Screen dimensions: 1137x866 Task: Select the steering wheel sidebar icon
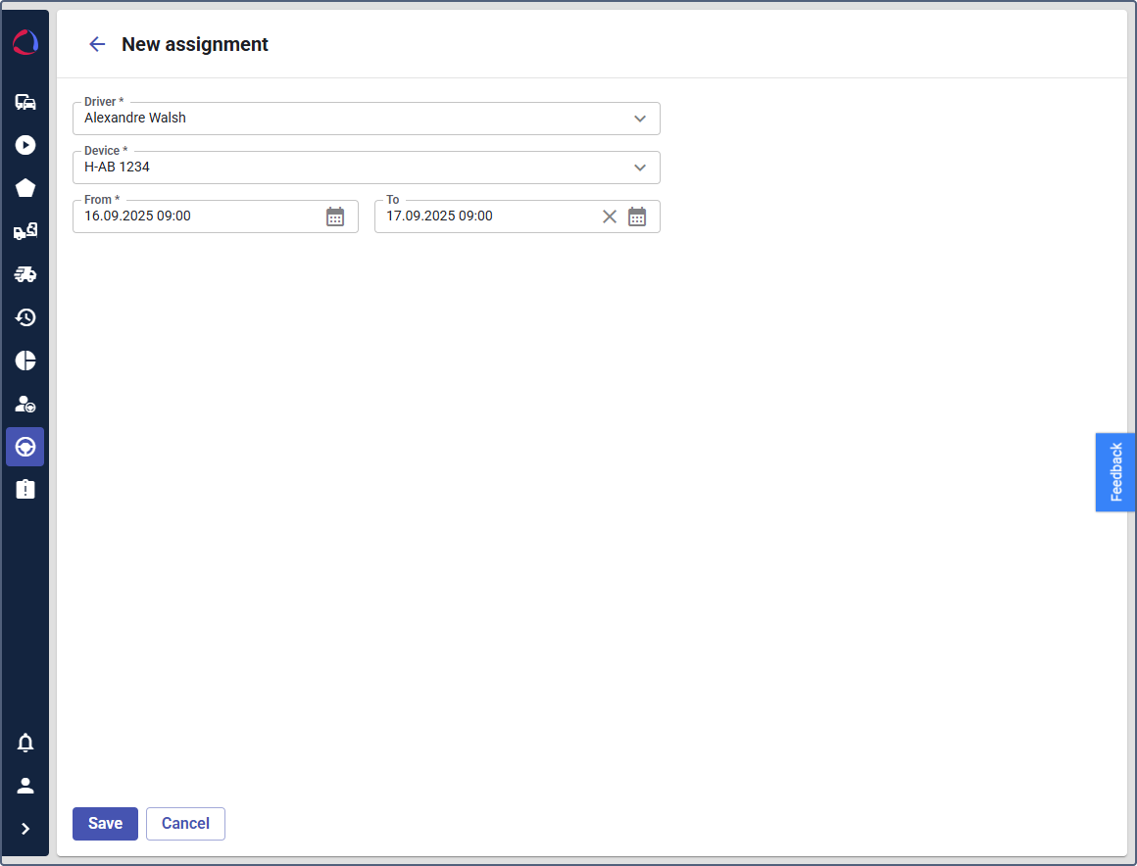point(25,447)
